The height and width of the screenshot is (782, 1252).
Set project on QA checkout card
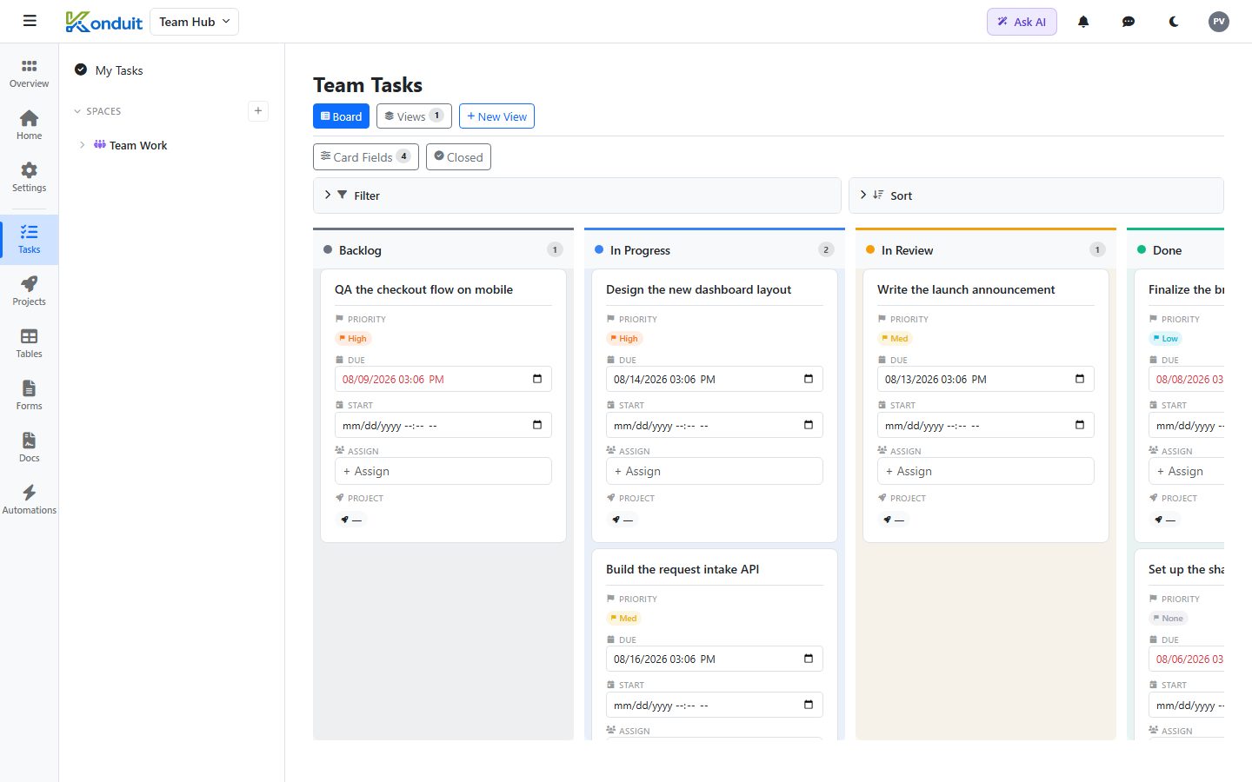click(x=351, y=520)
